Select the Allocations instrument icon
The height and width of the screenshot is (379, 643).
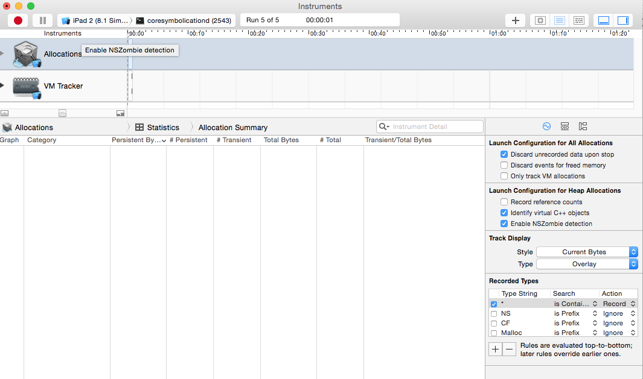coord(27,54)
